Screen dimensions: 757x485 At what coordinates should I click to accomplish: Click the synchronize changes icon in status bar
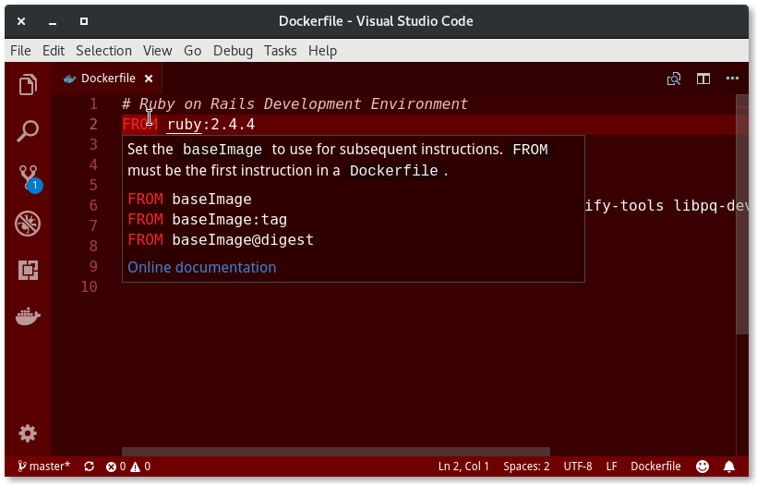89,467
